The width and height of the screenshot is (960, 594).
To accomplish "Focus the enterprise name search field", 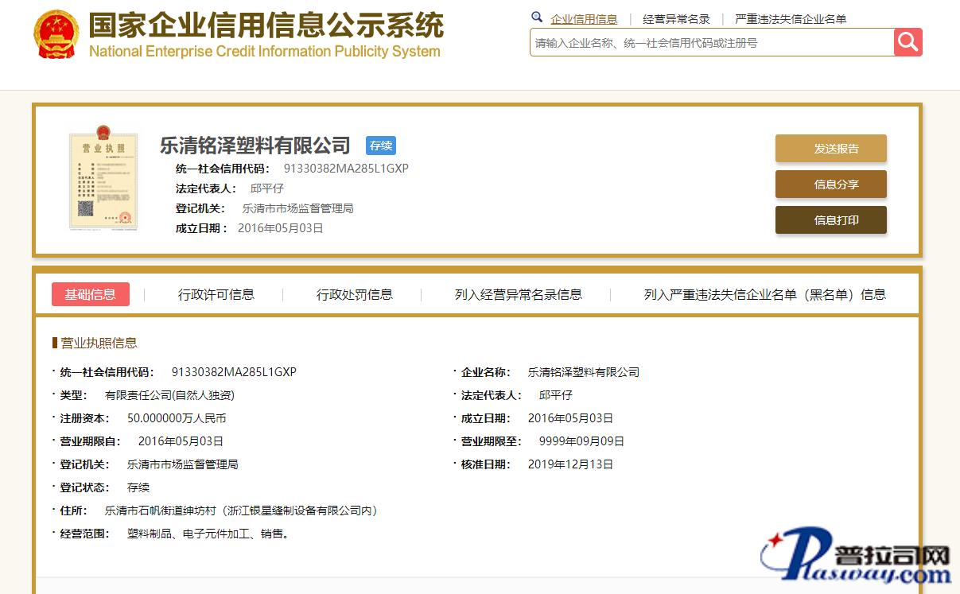I will pyautogui.click(x=712, y=43).
